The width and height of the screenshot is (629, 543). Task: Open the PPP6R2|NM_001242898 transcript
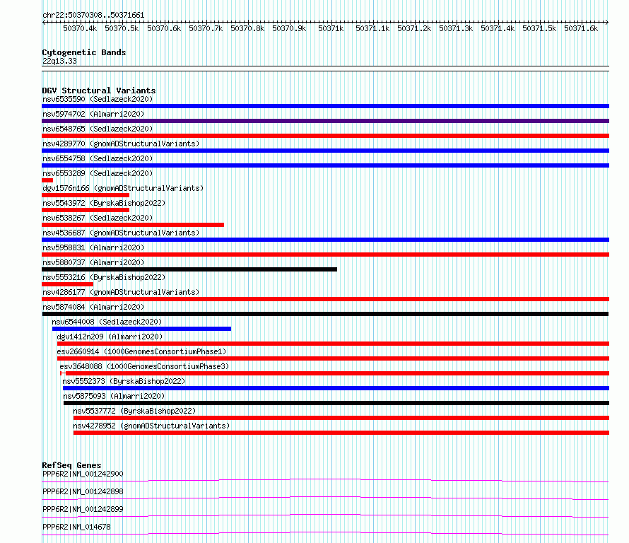click(x=83, y=491)
